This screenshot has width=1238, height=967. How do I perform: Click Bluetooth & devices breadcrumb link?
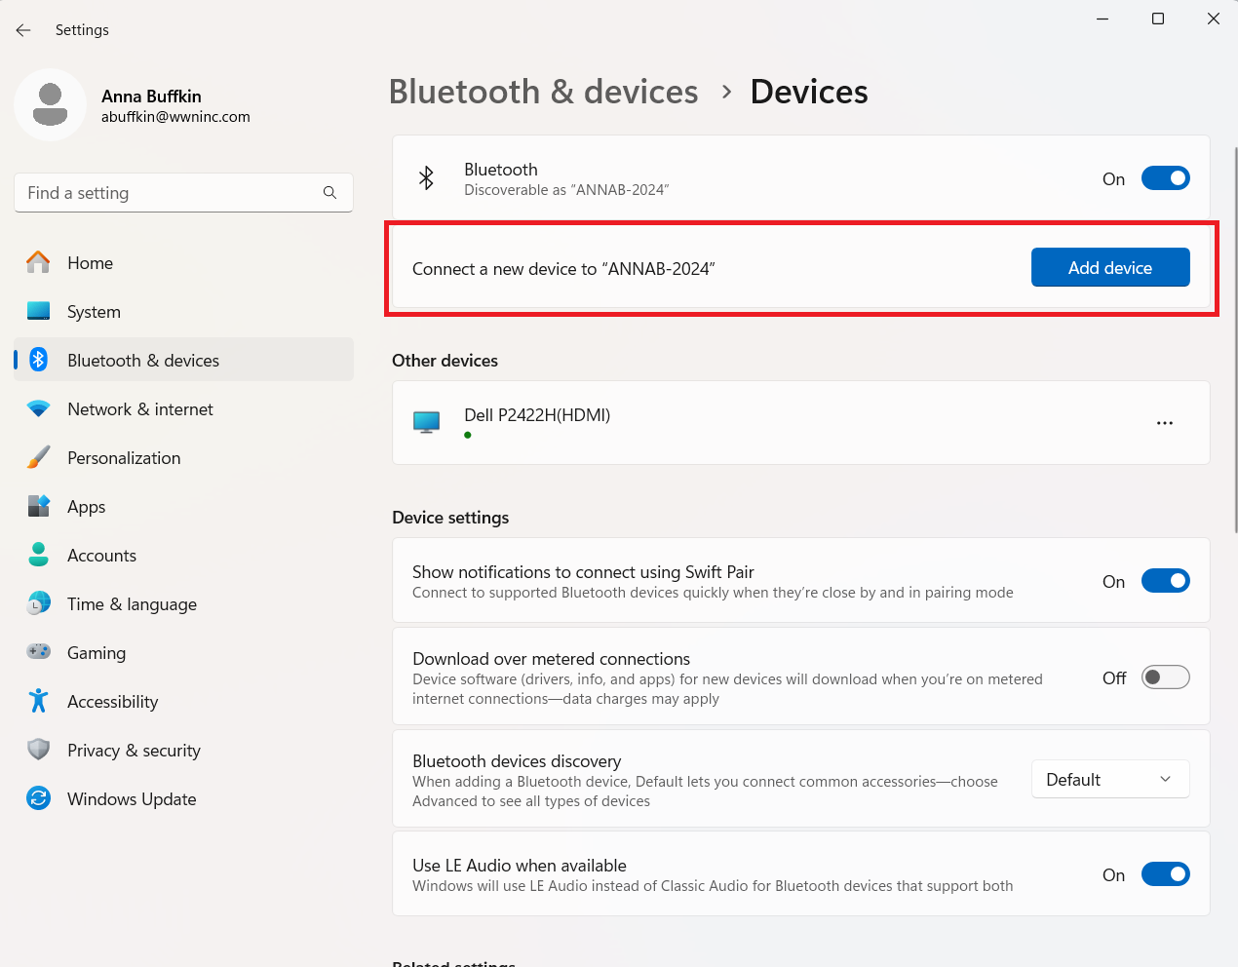[543, 92]
